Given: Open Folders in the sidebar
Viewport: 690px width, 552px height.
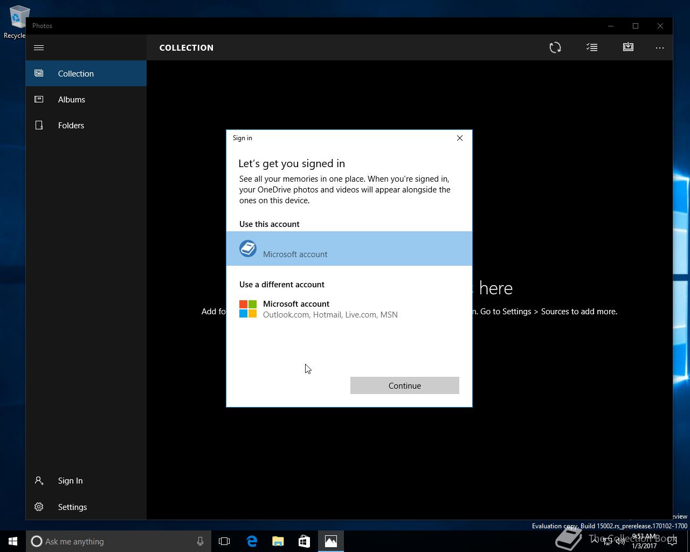Looking at the screenshot, I should click(x=86, y=125).
